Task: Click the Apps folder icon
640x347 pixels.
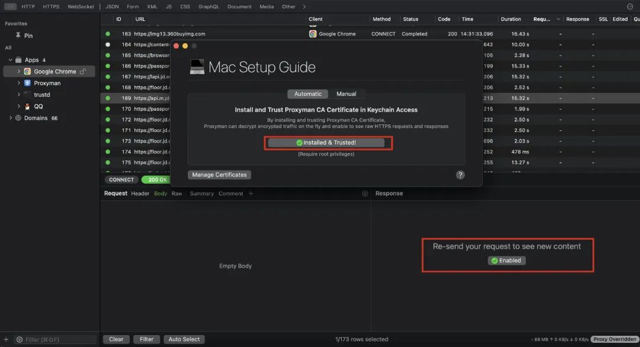Action: 18,60
